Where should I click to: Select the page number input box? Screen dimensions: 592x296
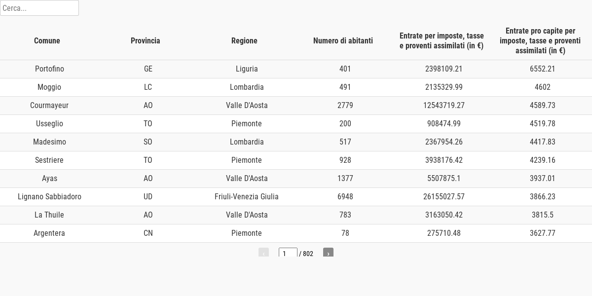coord(288,253)
